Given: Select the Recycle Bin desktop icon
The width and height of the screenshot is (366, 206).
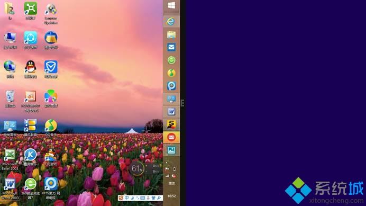Looking at the screenshot, I should (x=10, y=98).
